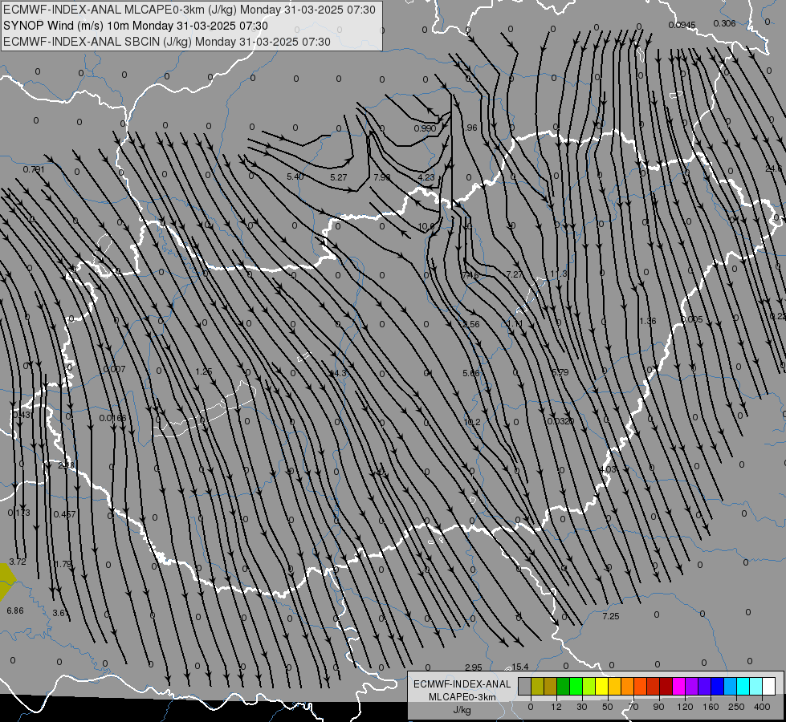Click the pure blue legend swatch
Viewport: 786px width, 722px height.
click(x=717, y=686)
